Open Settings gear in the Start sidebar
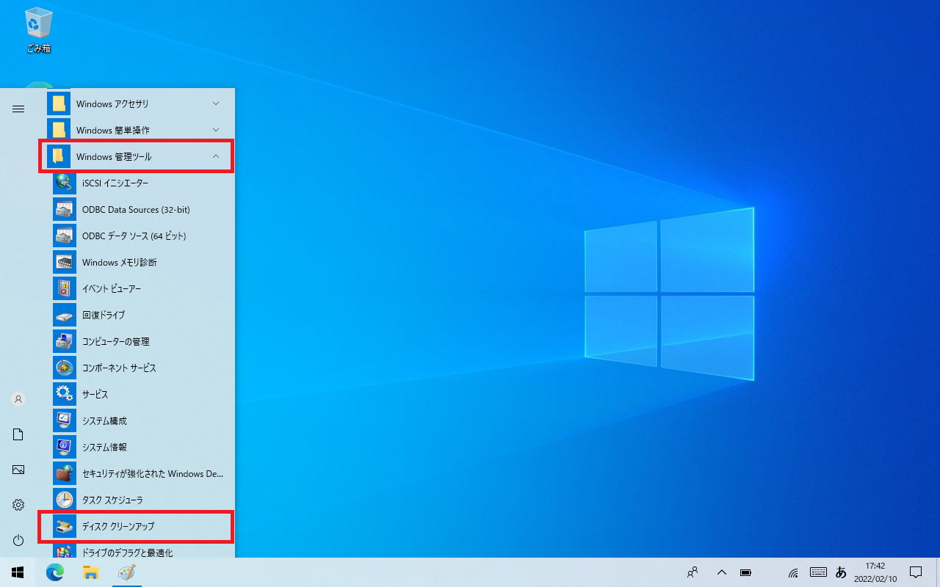The width and height of the screenshot is (940, 587). [x=18, y=505]
